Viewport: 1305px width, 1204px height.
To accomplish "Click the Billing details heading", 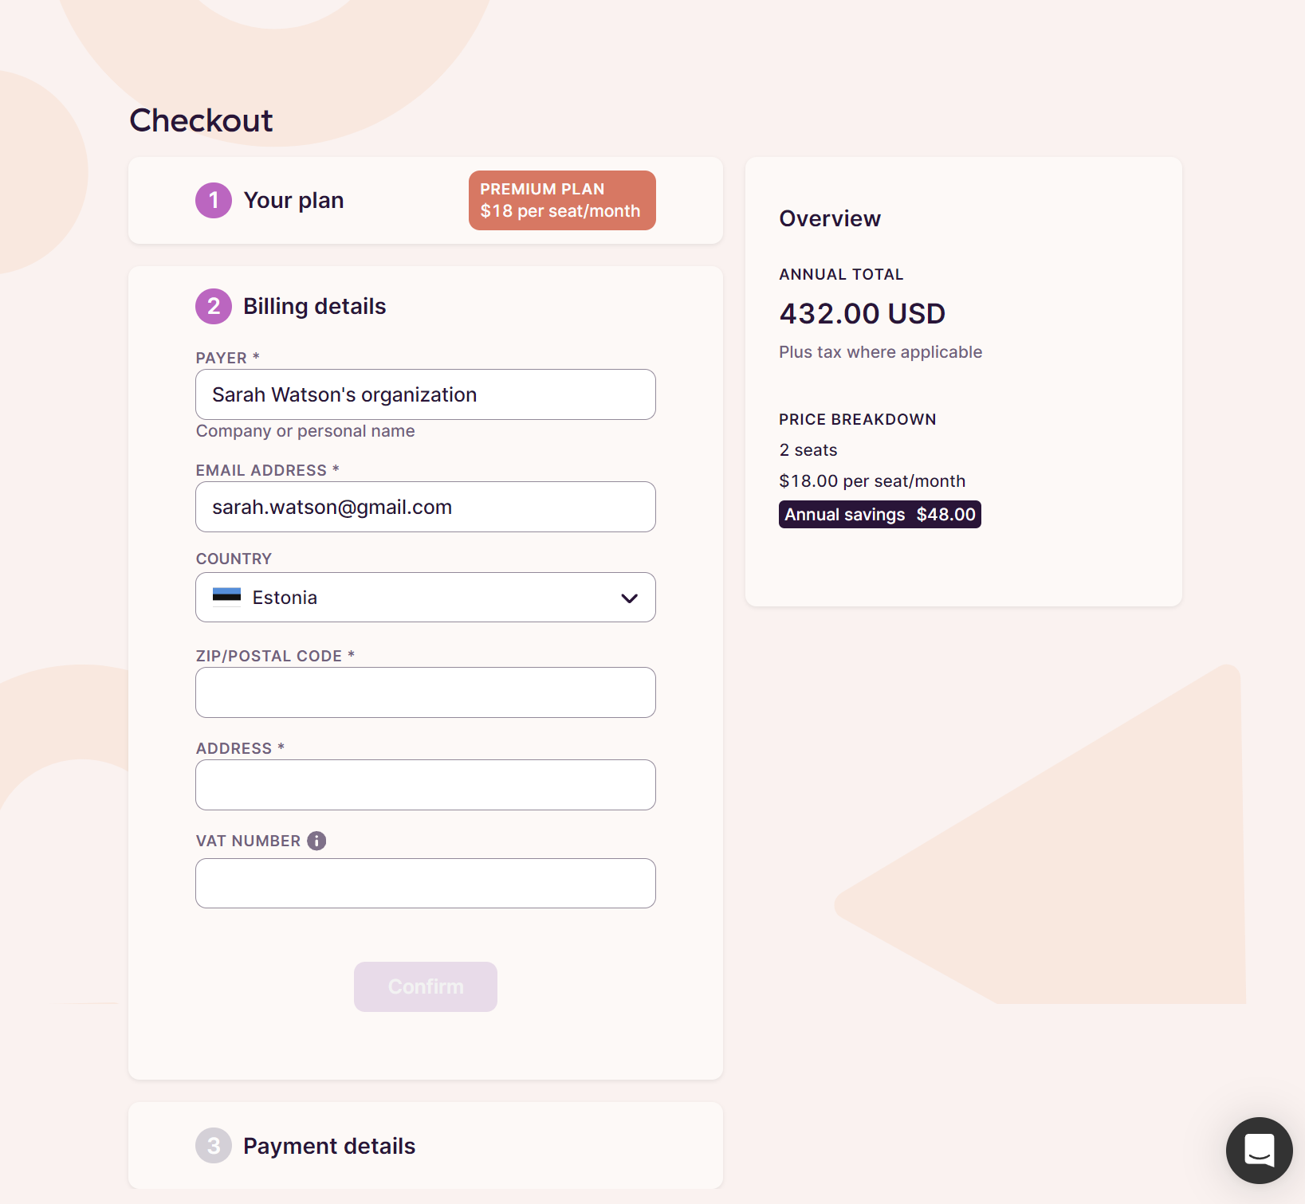I will (314, 306).
